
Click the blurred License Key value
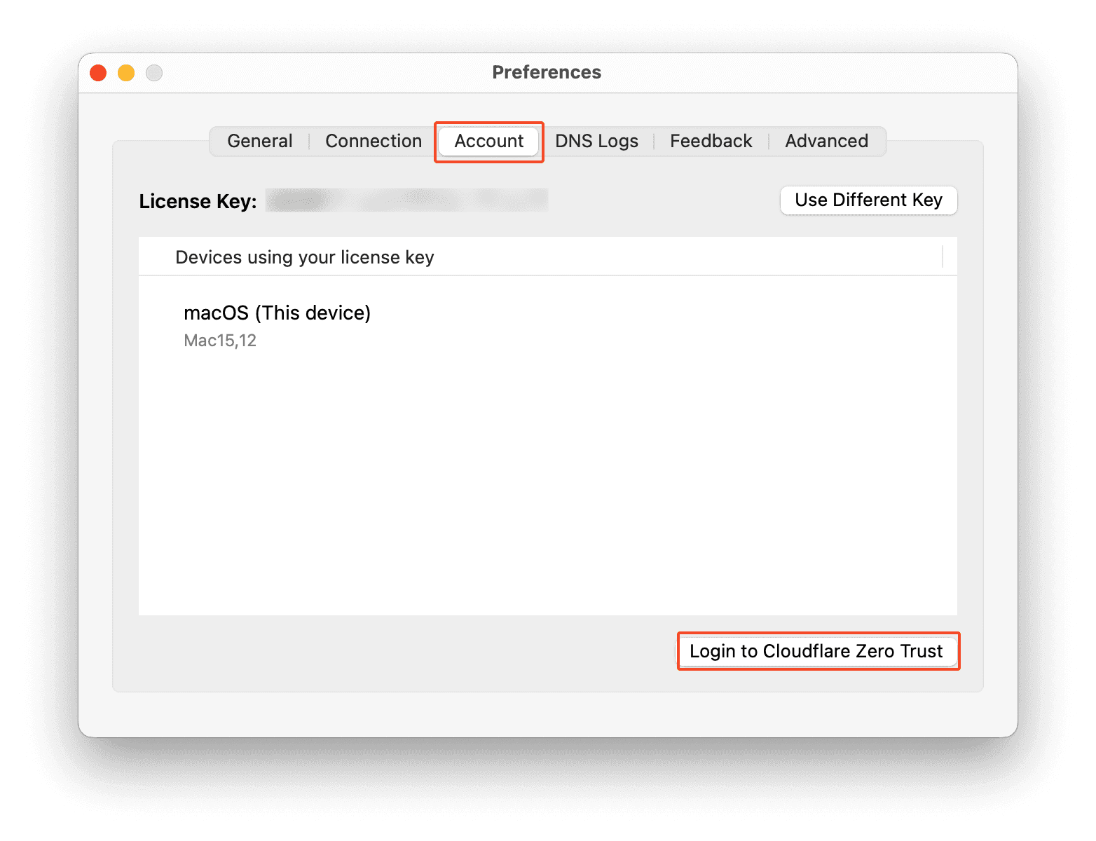[406, 200]
